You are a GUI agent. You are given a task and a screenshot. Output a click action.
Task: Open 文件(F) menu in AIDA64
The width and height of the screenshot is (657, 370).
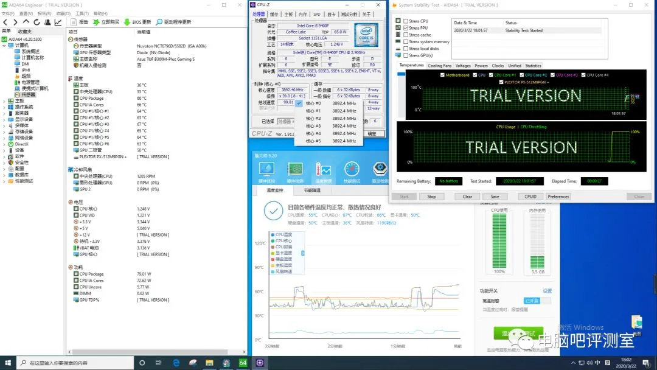point(8,13)
